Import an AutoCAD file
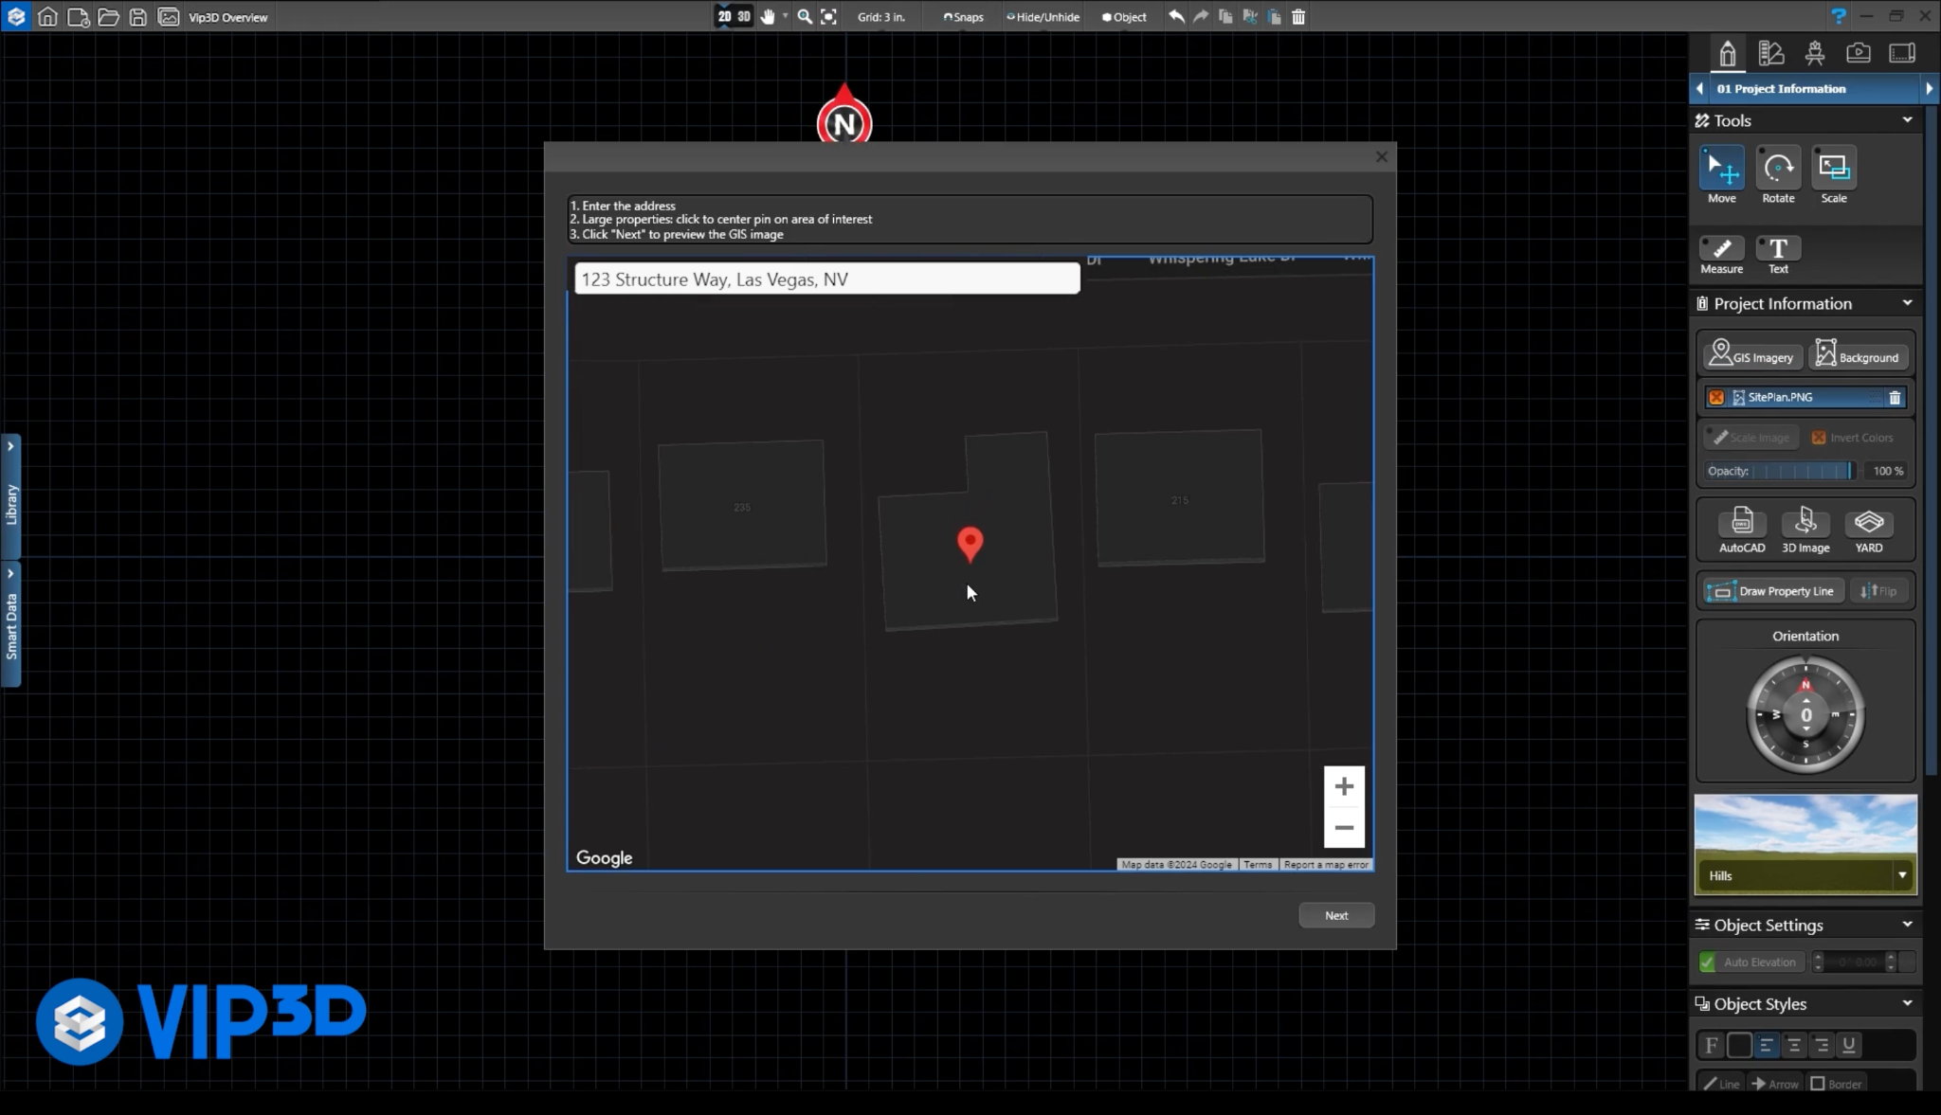The height and width of the screenshot is (1115, 1941). point(1741,530)
